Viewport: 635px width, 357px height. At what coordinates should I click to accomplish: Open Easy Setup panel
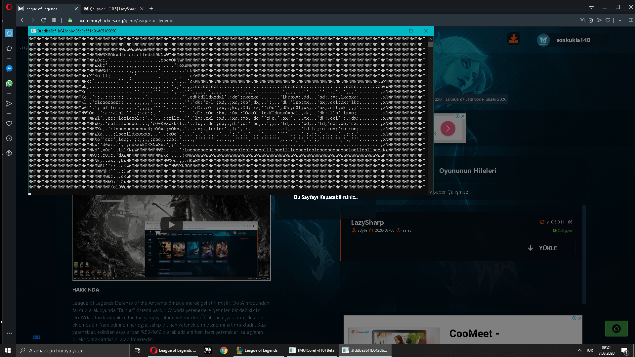point(631,20)
